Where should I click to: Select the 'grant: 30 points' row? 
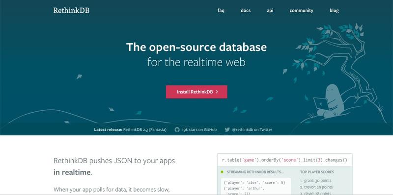click(x=315, y=180)
